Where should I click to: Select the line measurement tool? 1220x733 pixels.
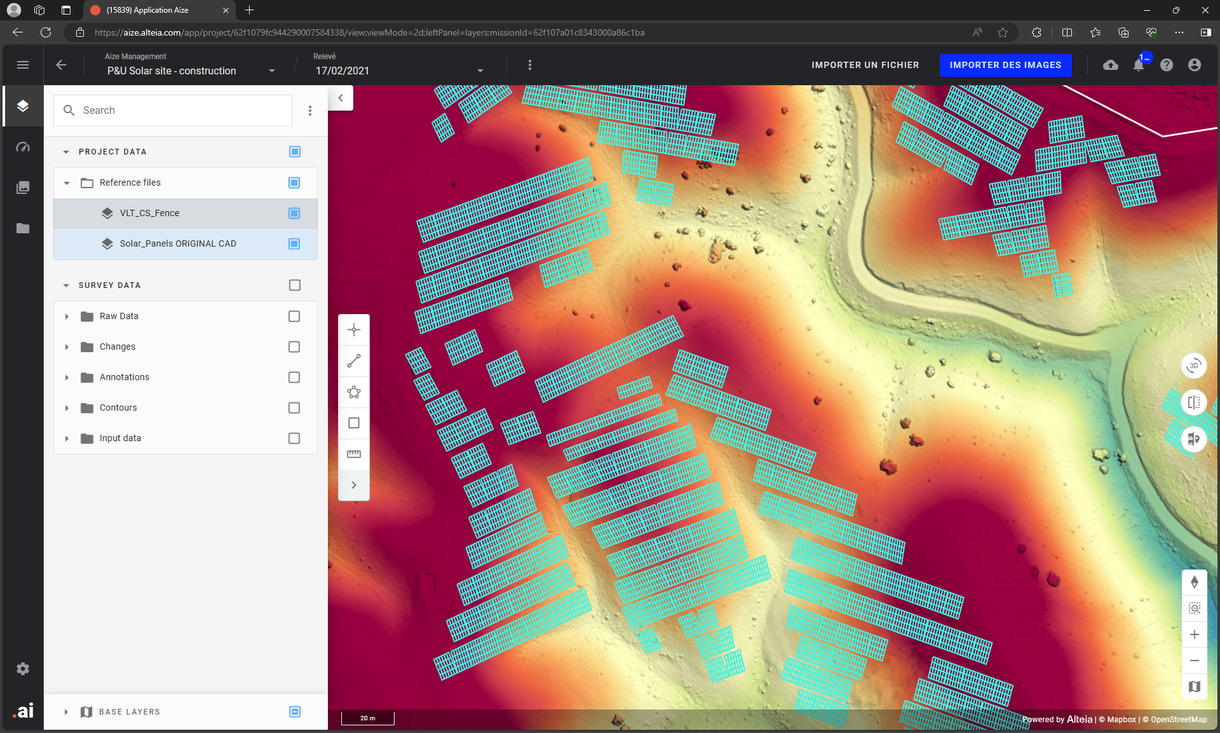click(354, 361)
